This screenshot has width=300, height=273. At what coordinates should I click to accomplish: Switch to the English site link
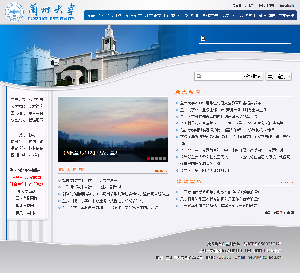287,5
